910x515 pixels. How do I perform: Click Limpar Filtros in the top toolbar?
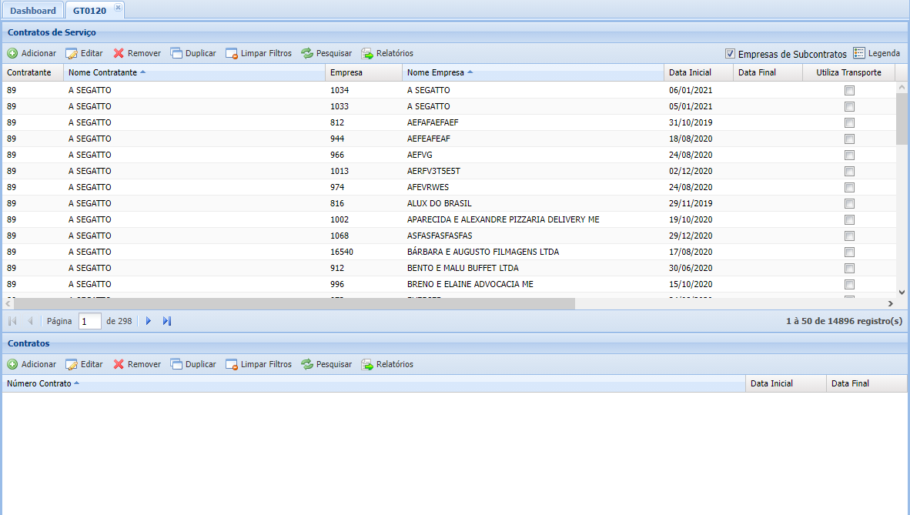coord(259,53)
